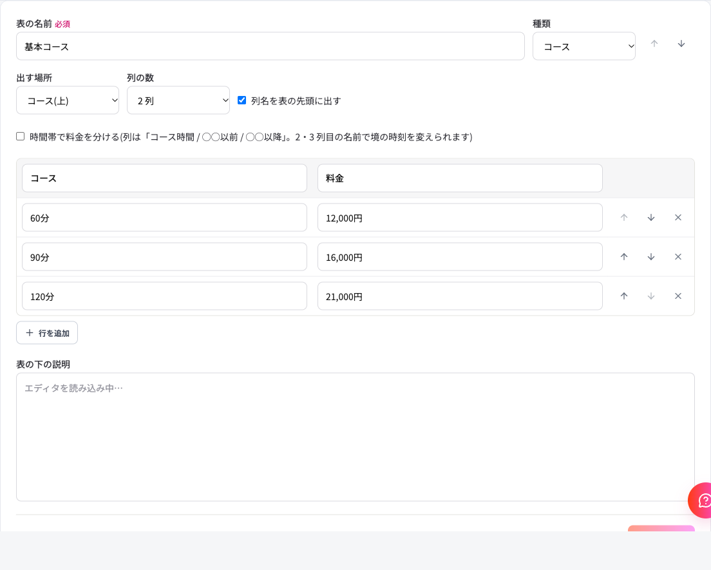Screen dimensions: 711x570
Task: Move the 120分 row down
Action: point(651,296)
